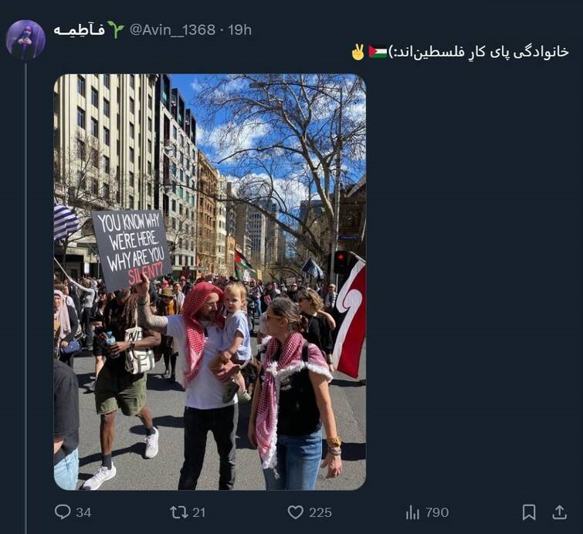The height and width of the screenshot is (534, 583).
Task: Open the 19h timestamp link
Action: (240, 30)
